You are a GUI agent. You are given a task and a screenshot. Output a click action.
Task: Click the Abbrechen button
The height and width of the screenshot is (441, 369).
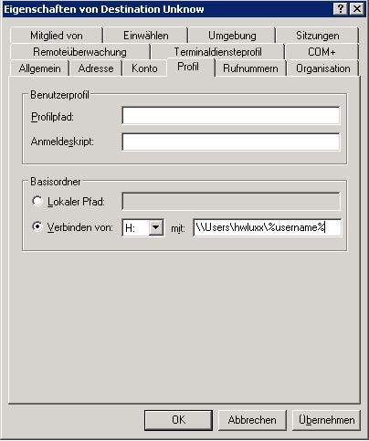(252, 420)
